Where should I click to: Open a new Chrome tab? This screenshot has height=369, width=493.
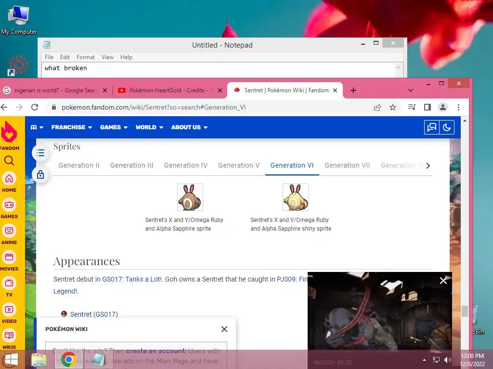(x=353, y=90)
